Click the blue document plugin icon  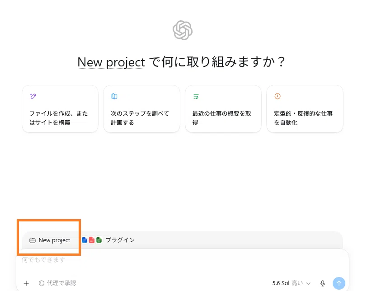tap(85, 240)
